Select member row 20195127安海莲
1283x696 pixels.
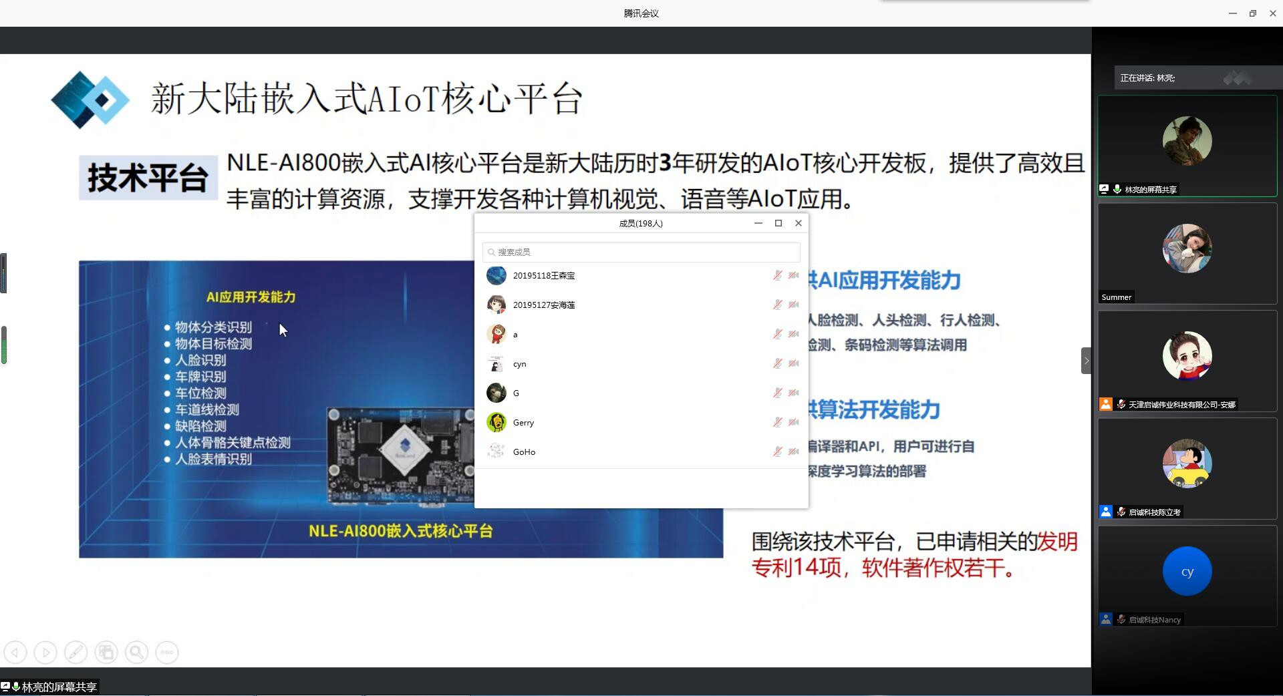(641, 305)
